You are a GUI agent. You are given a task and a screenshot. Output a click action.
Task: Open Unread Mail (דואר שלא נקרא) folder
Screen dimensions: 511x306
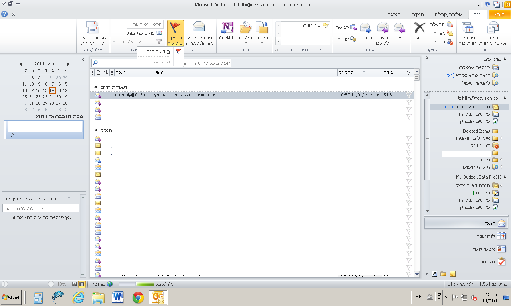(472, 75)
